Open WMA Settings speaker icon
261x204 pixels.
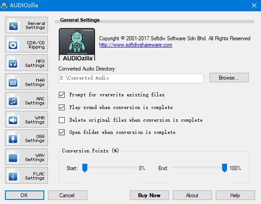13,120
